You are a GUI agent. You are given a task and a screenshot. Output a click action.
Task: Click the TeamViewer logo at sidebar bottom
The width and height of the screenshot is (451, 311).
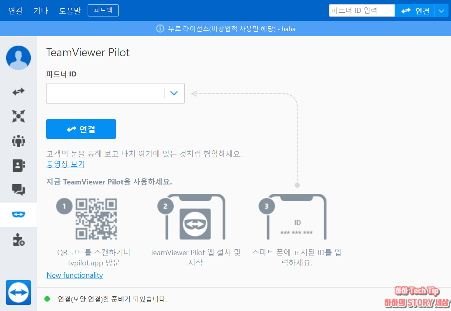click(19, 293)
